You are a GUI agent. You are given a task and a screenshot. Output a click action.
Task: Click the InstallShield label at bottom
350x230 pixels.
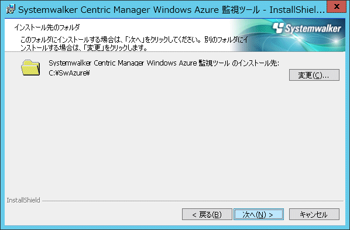coord(23,200)
